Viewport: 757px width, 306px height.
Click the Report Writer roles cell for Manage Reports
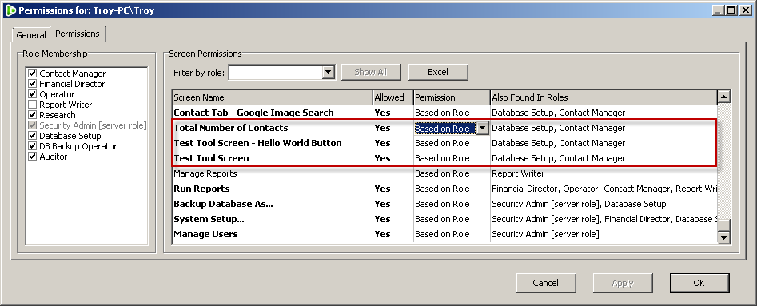pyautogui.click(x=604, y=173)
